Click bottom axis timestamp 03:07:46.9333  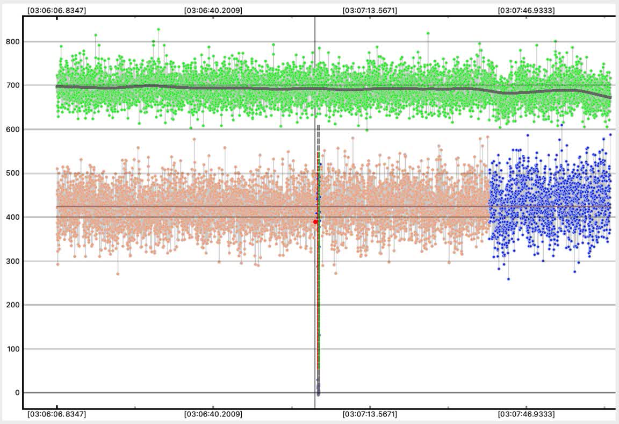(526, 414)
